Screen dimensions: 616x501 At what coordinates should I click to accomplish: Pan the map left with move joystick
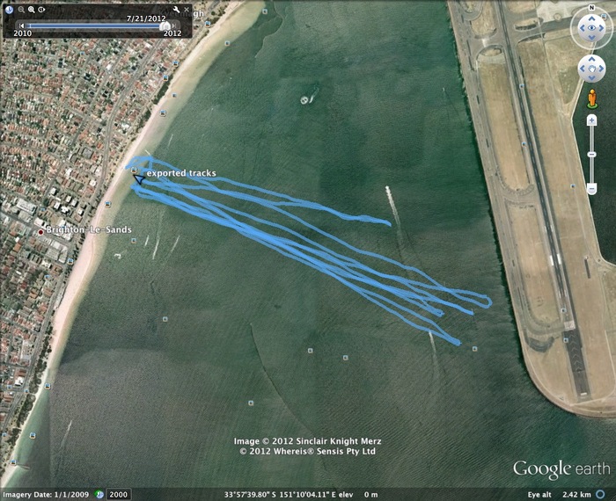583,69
